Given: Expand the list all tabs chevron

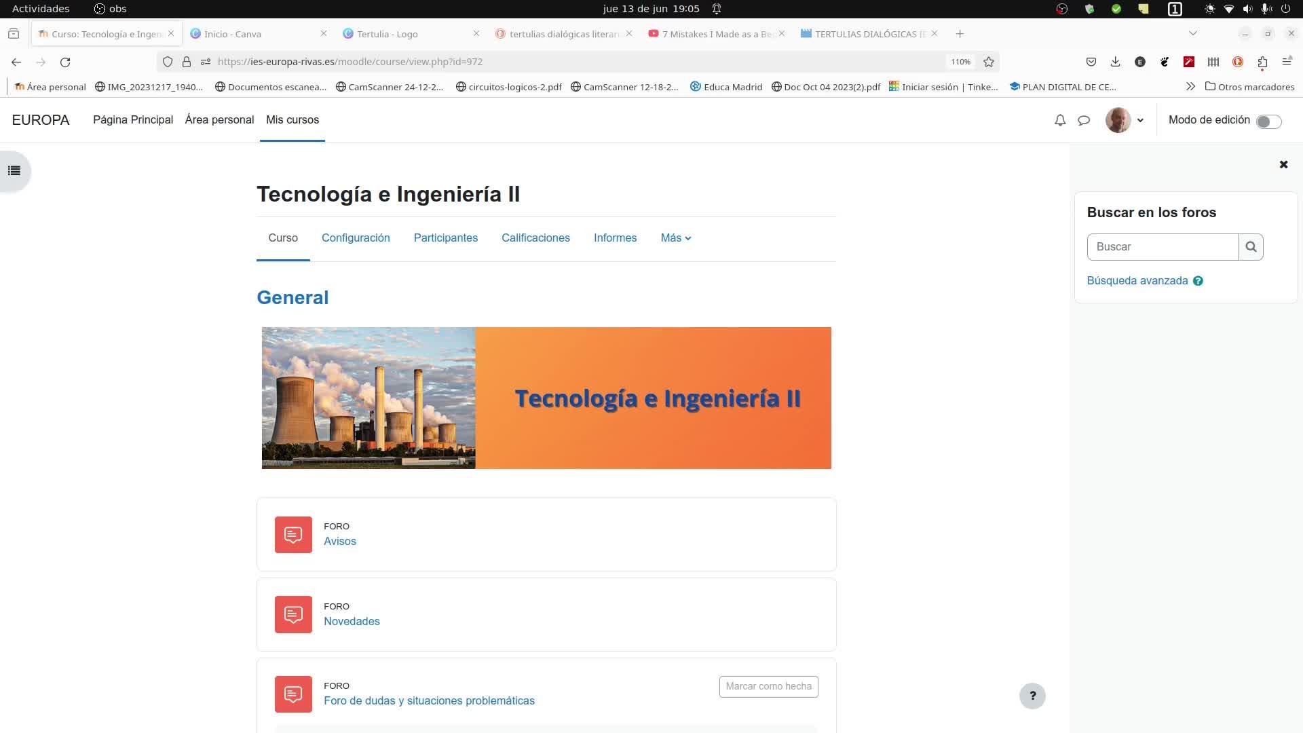Looking at the screenshot, I should tap(1192, 33).
